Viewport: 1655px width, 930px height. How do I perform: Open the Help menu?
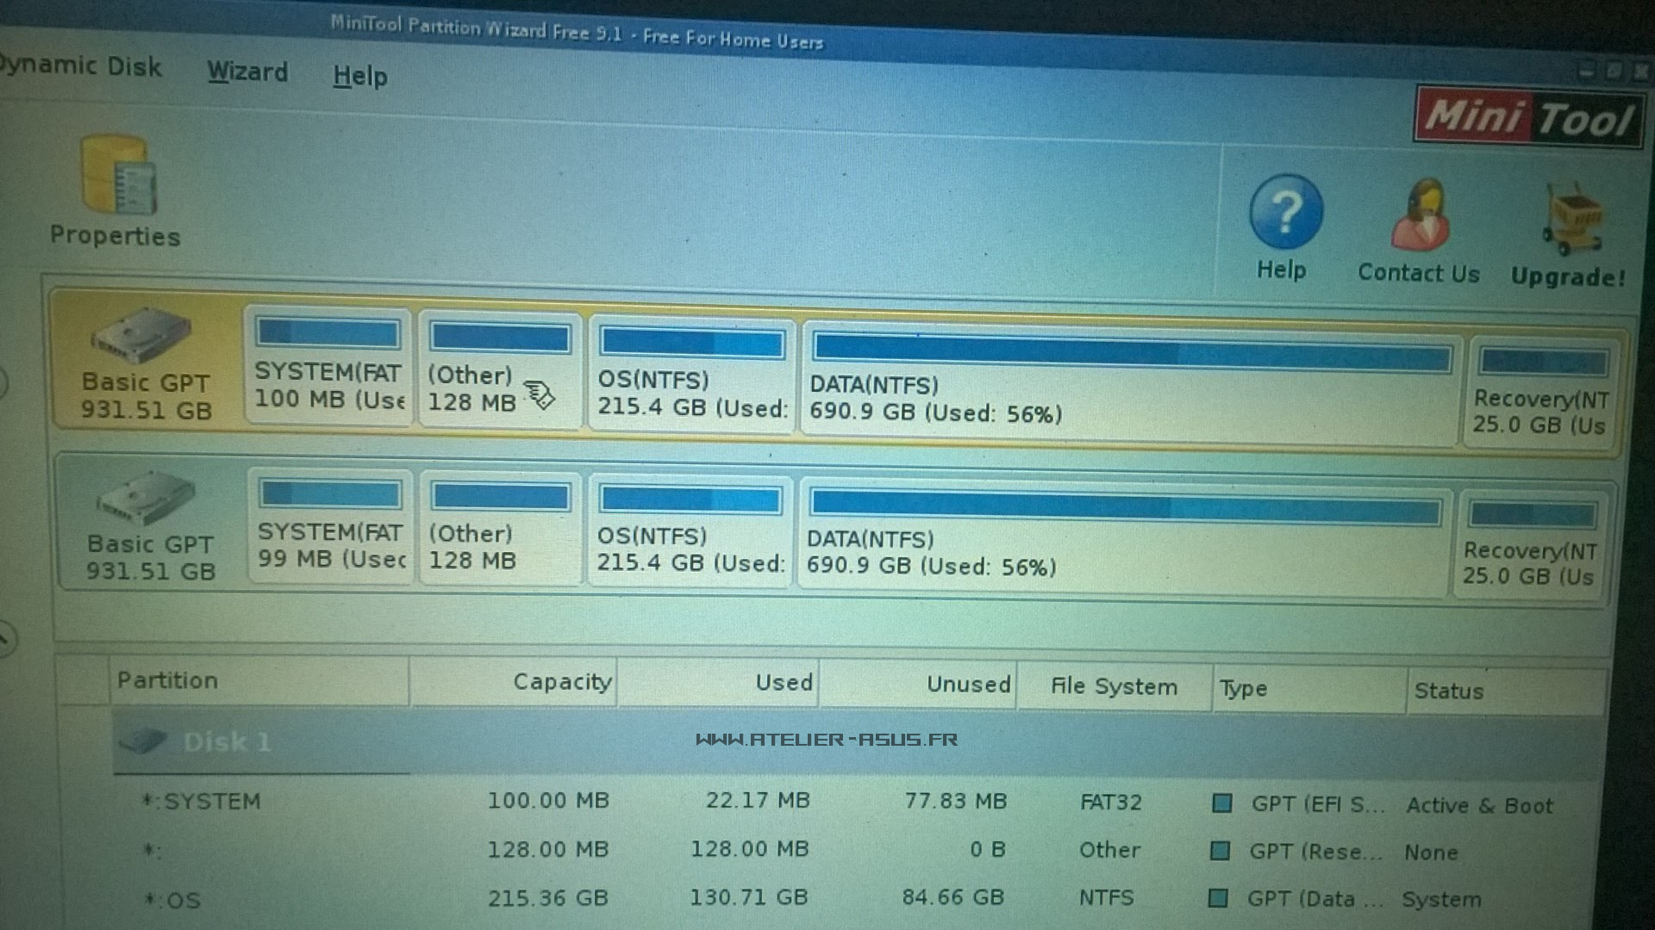click(x=360, y=76)
